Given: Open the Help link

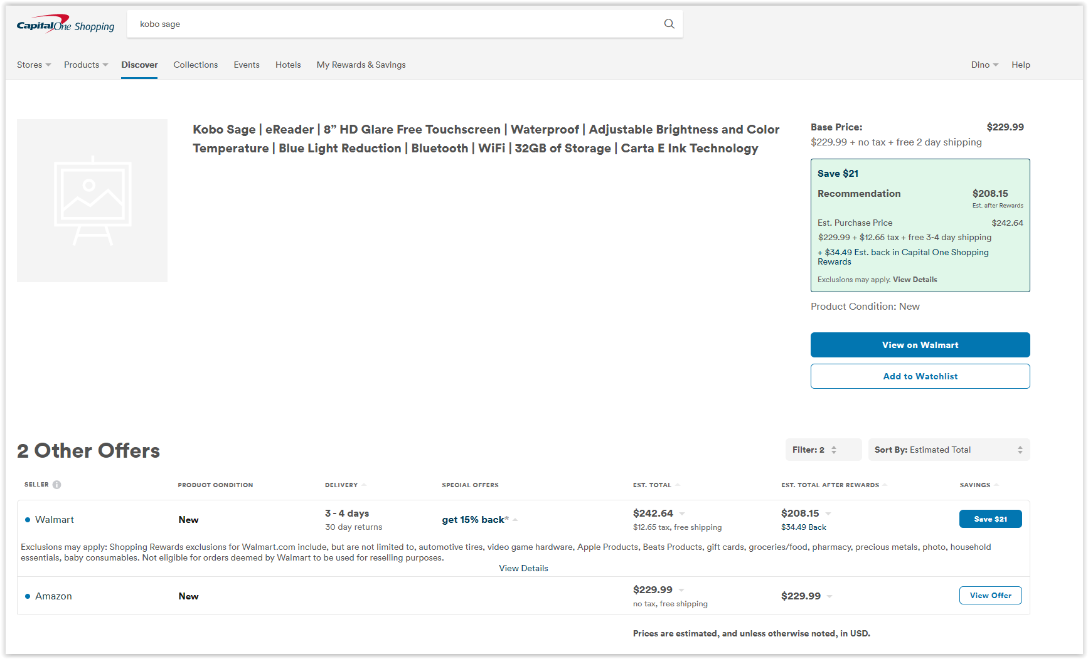Looking at the screenshot, I should [1021, 65].
